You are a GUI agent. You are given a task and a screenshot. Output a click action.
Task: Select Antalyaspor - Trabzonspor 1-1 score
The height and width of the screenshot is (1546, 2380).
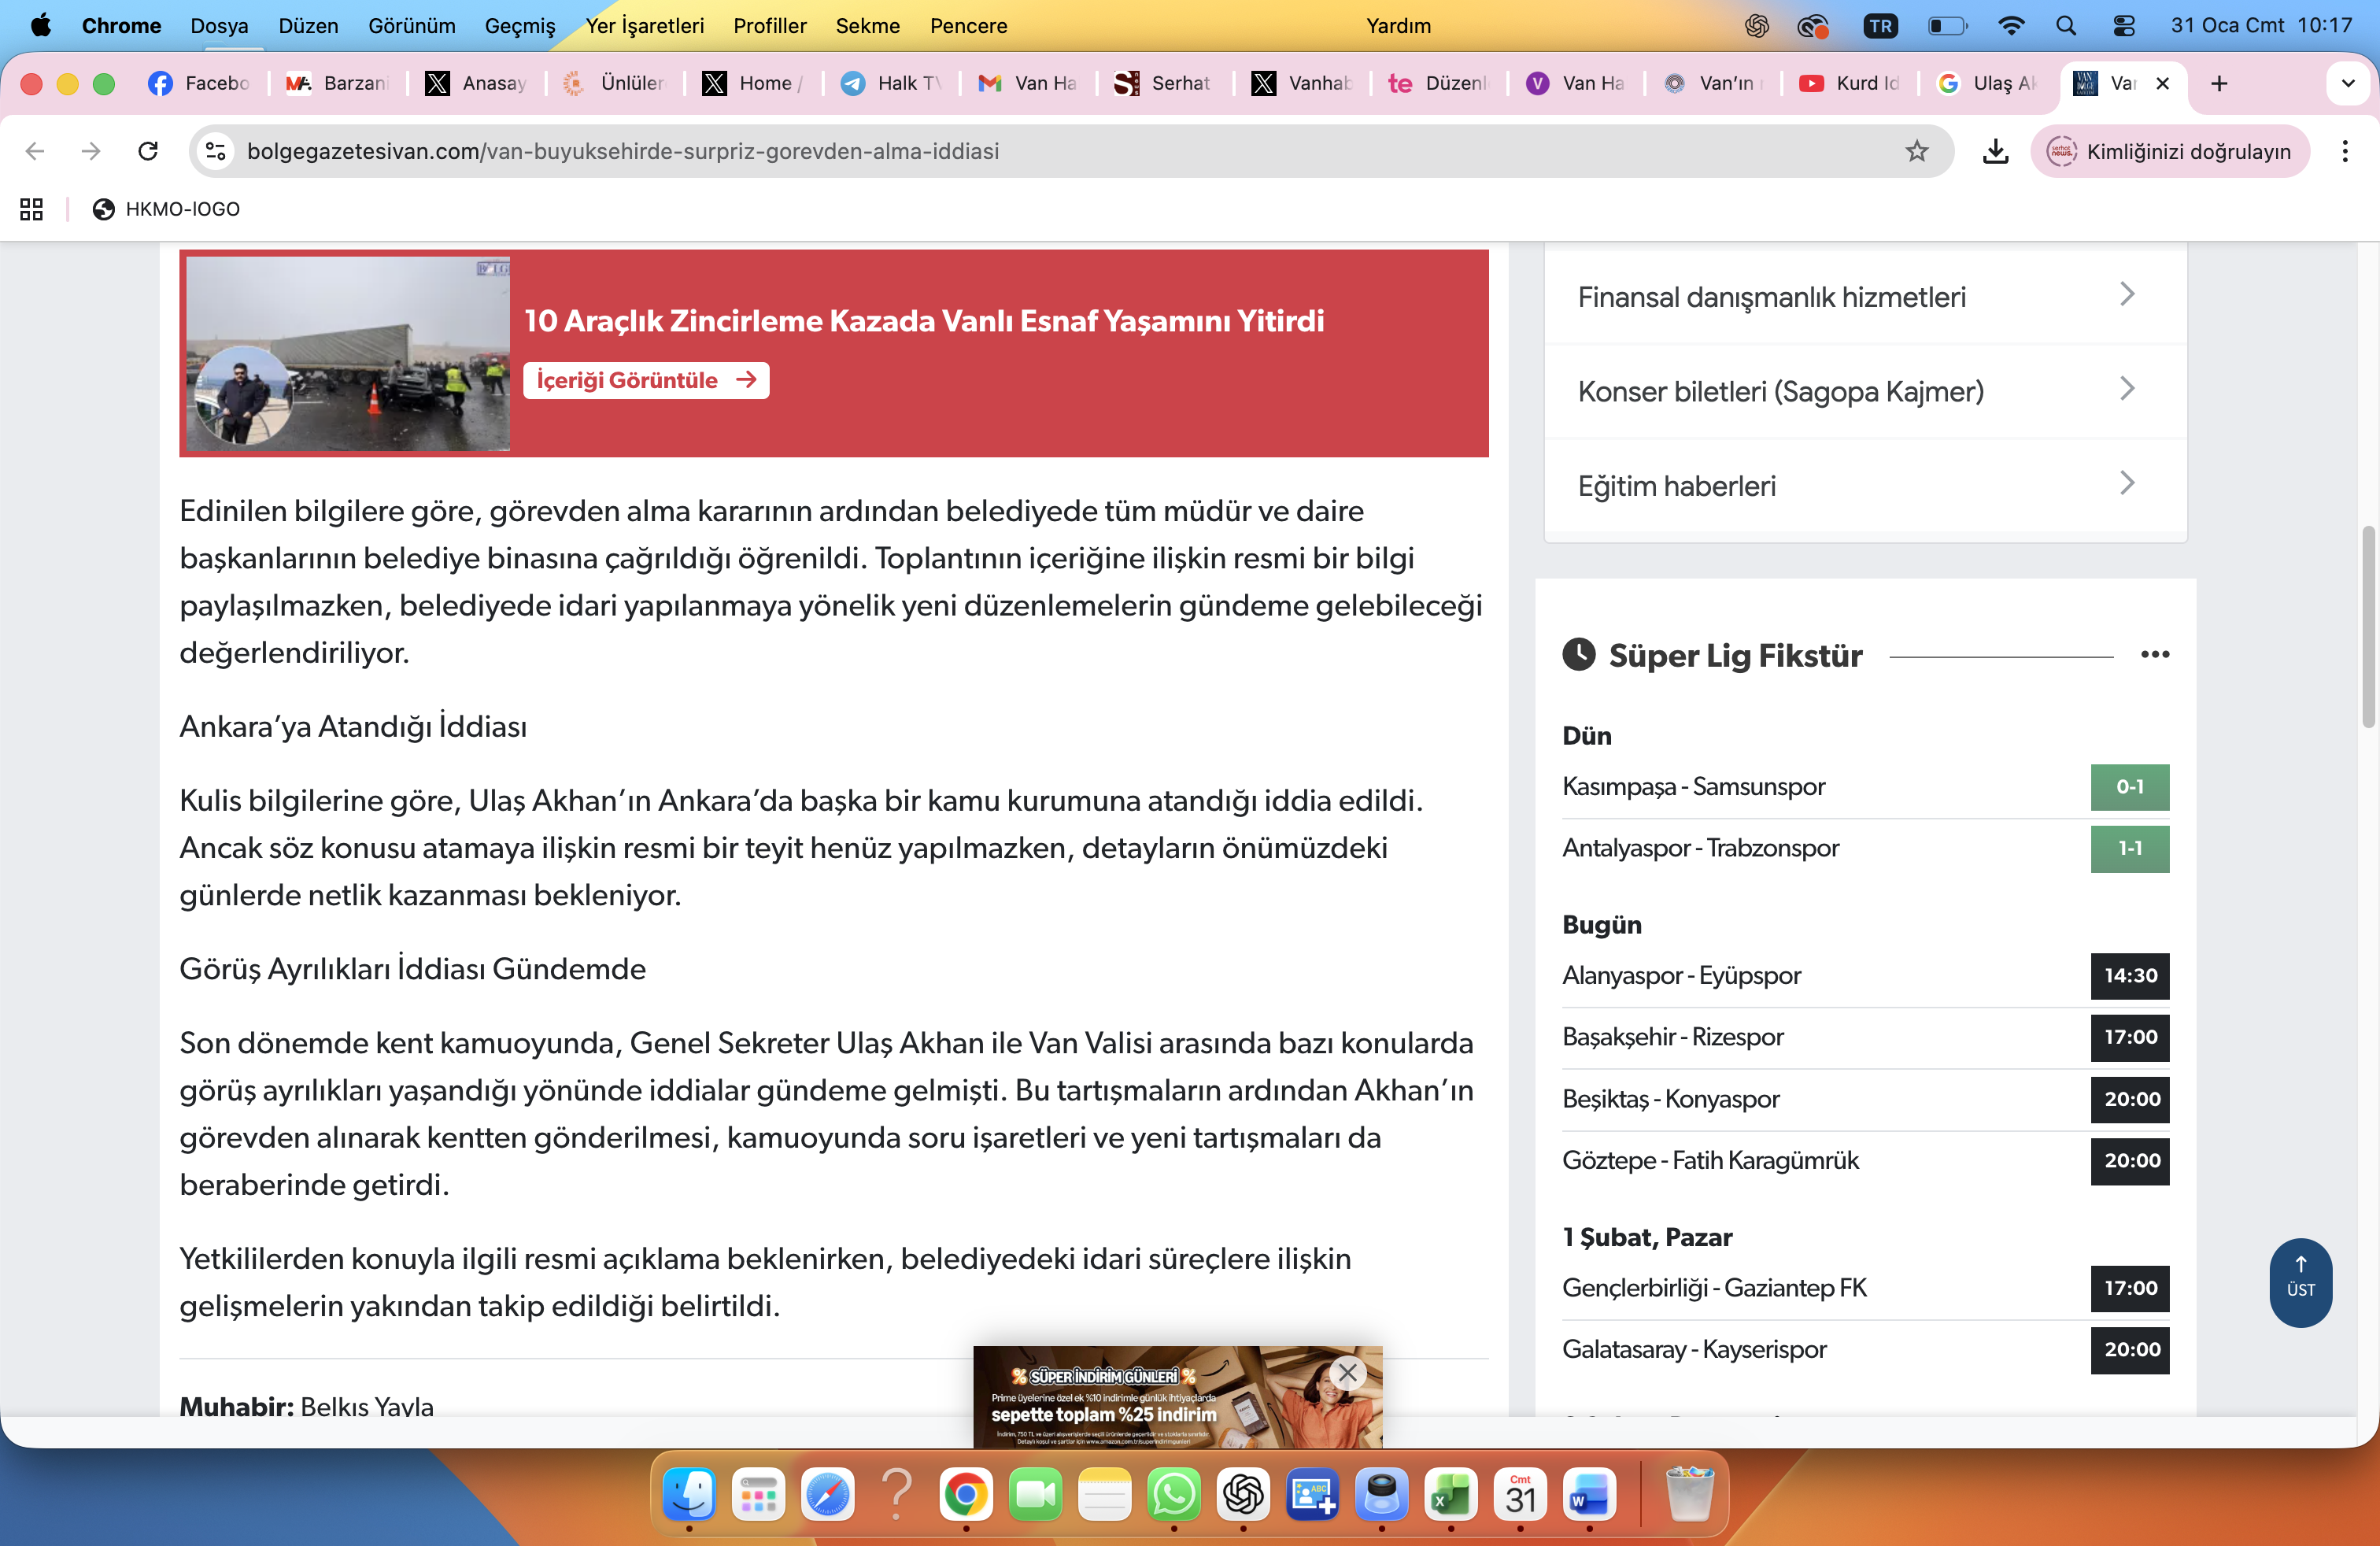click(x=2129, y=848)
